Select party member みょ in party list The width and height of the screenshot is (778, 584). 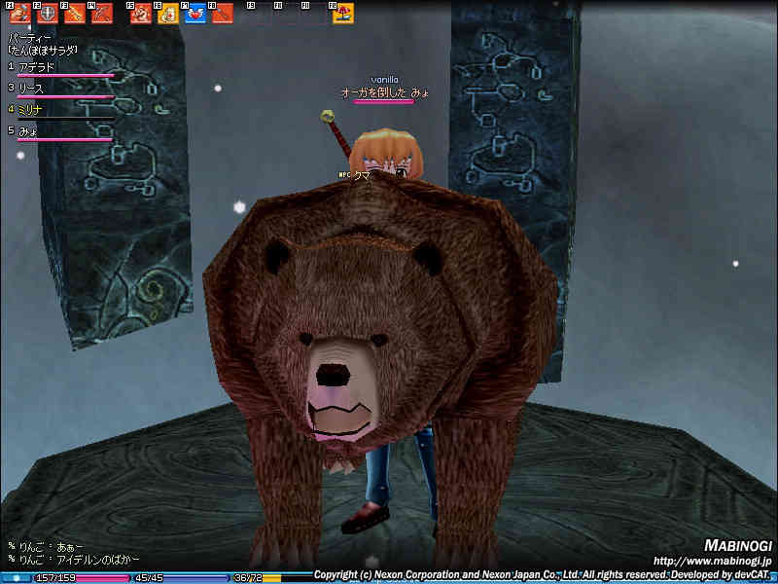[x=29, y=130]
